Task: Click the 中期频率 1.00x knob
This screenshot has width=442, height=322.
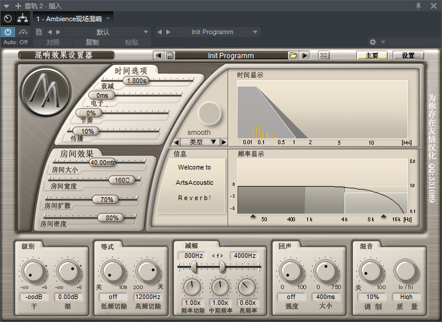Action: [x=220, y=287]
